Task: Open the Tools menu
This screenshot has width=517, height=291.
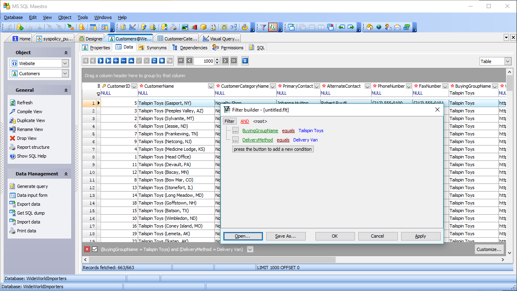Action: point(83,17)
